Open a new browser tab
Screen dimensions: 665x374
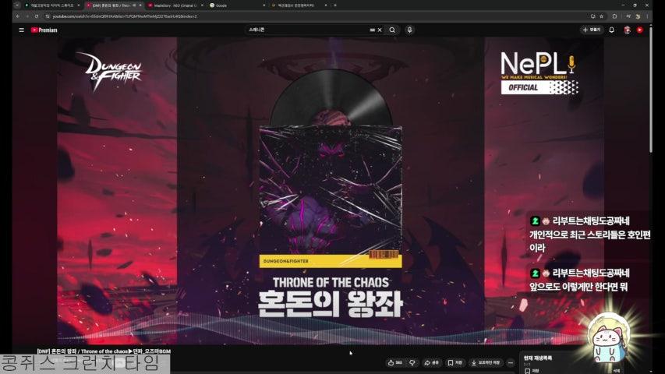tap(335, 5)
